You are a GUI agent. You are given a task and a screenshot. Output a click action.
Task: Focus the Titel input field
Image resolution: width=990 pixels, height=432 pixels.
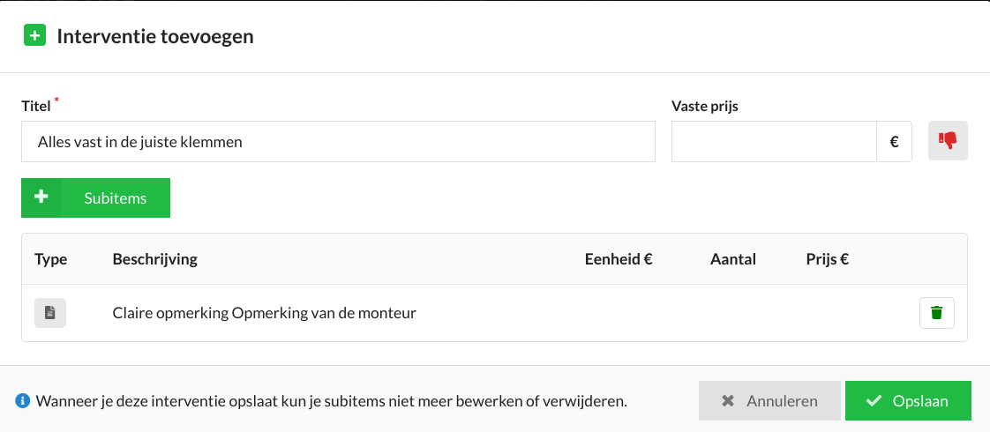pyautogui.click(x=338, y=142)
